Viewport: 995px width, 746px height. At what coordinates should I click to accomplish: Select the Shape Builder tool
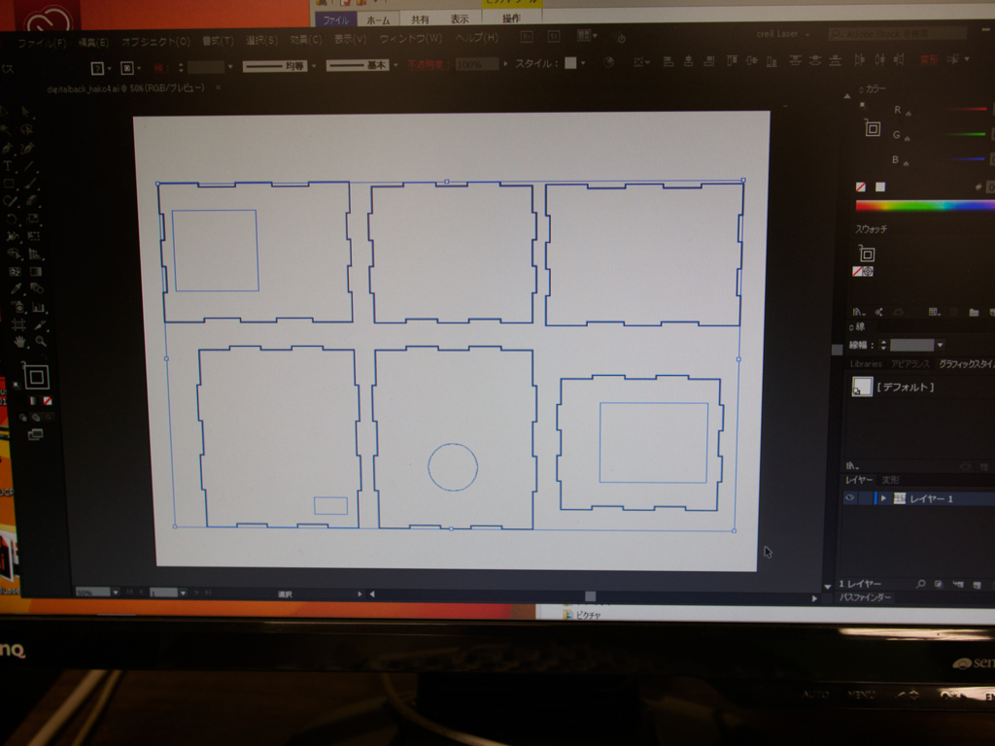[x=13, y=254]
